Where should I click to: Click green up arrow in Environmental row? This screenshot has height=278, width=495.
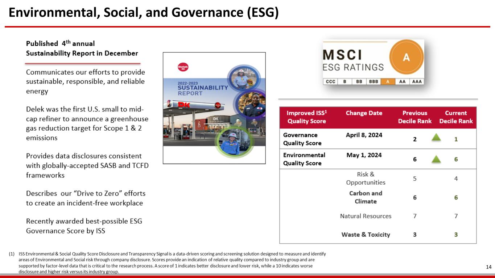coord(437,159)
